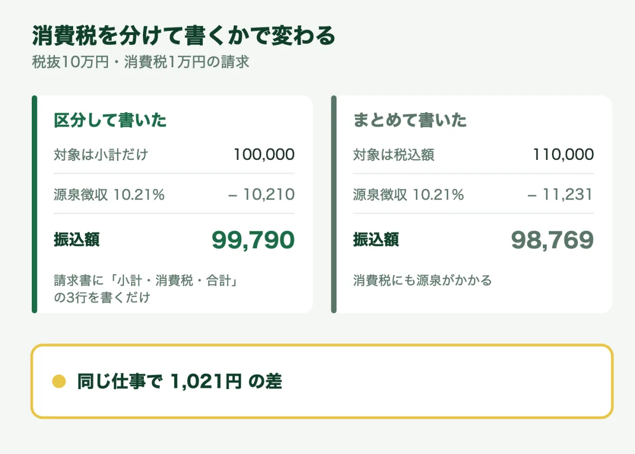Click the gray-green right card accent bar
Viewport: 635px width, 454px height.
(334, 204)
